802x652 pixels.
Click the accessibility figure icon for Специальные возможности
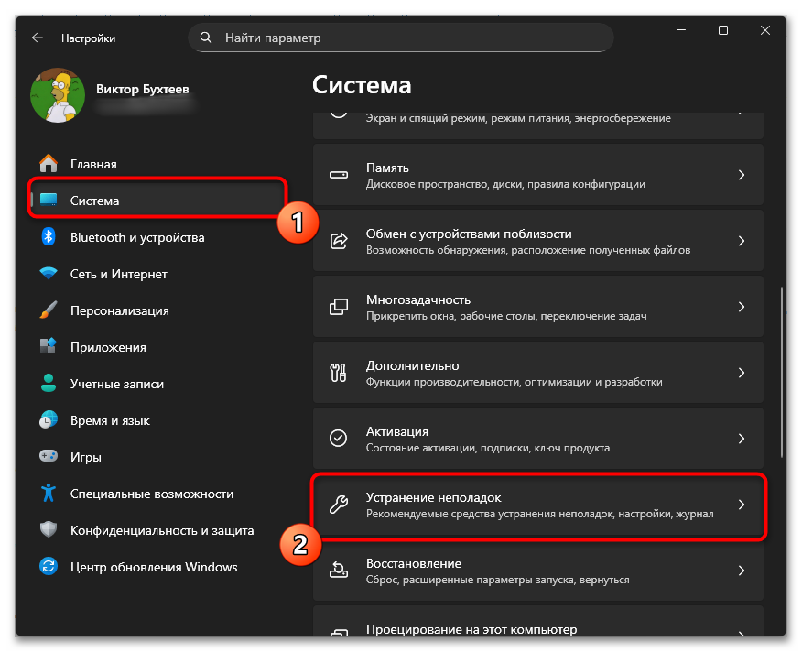point(49,493)
